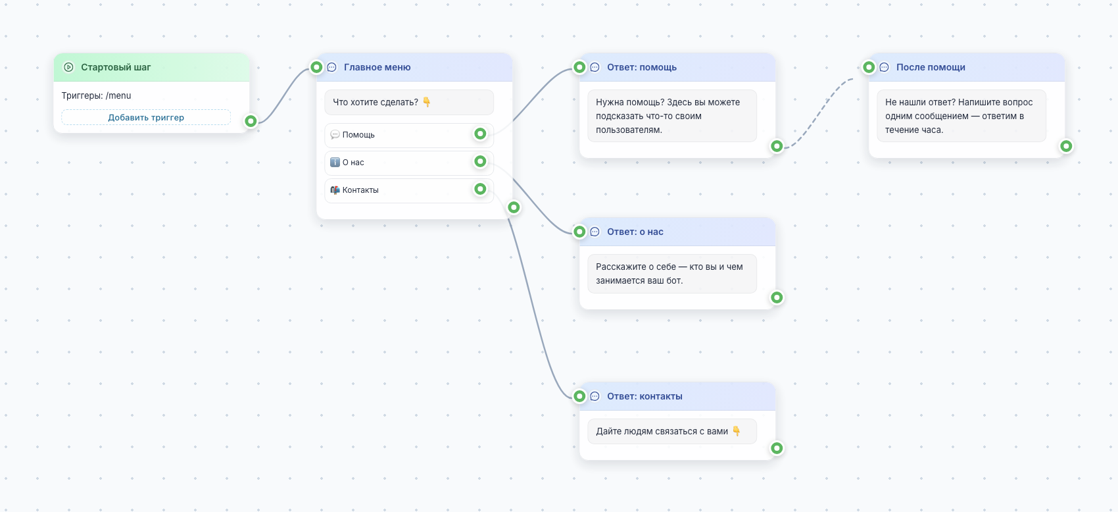Click the chat icon beside Ответ: контакты

(x=595, y=396)
